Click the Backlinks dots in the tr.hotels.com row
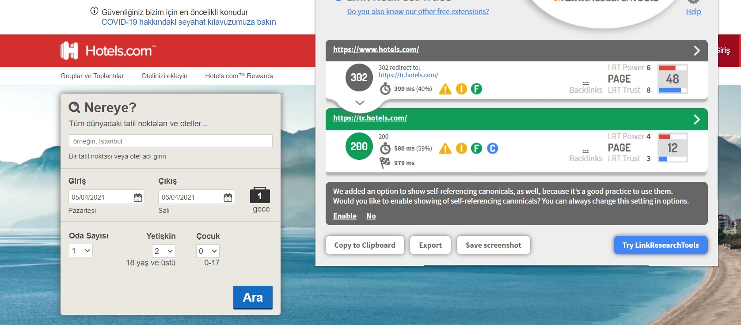 (x=585, y=151)
